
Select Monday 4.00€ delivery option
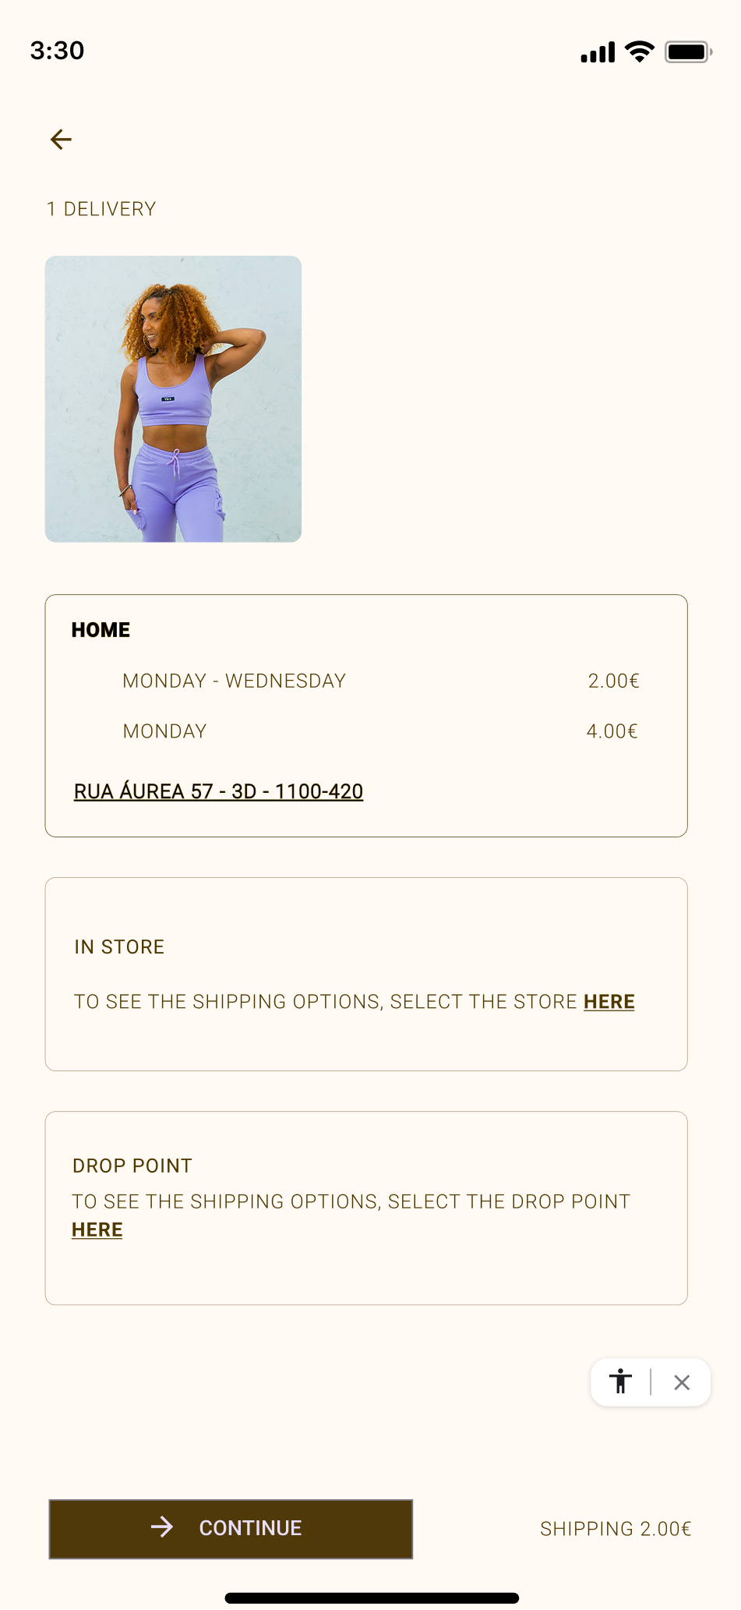coord(380,731)
